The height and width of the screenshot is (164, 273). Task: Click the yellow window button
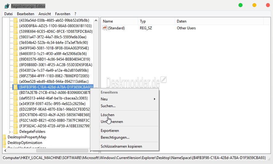pyautogui.click(x=255, y=5)
